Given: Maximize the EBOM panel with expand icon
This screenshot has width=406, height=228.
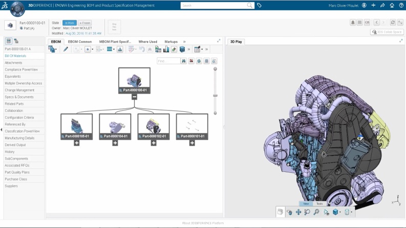Looking at the screenshot, I should pos(219,41).
